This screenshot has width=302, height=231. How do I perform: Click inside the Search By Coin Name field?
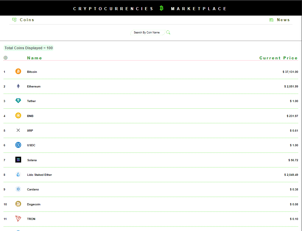[x=147, y=32]
